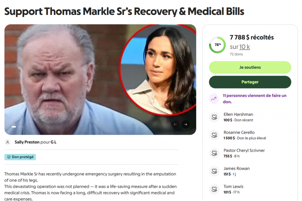Click the purple trending donations icon
This screenshot has width=302, height=201.
click(x=214, y=99)
